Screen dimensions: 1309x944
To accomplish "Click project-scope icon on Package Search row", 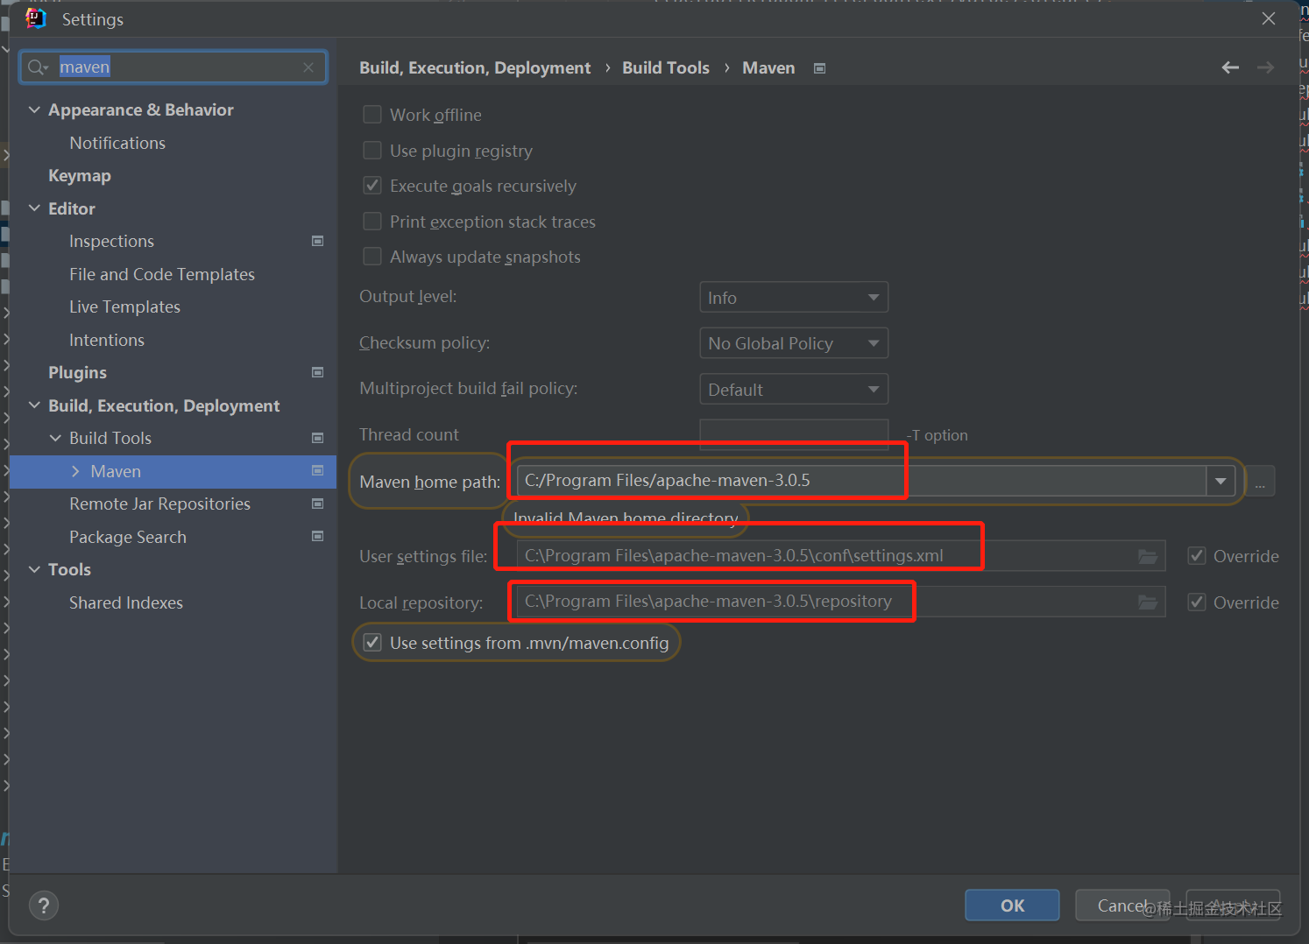I will coord(318,536).
